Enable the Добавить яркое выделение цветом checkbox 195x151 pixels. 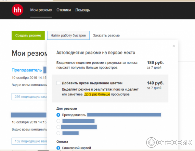pyautogui.click(x=58, y=83)
